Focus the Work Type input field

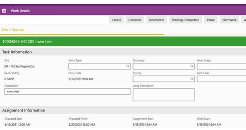99,66
